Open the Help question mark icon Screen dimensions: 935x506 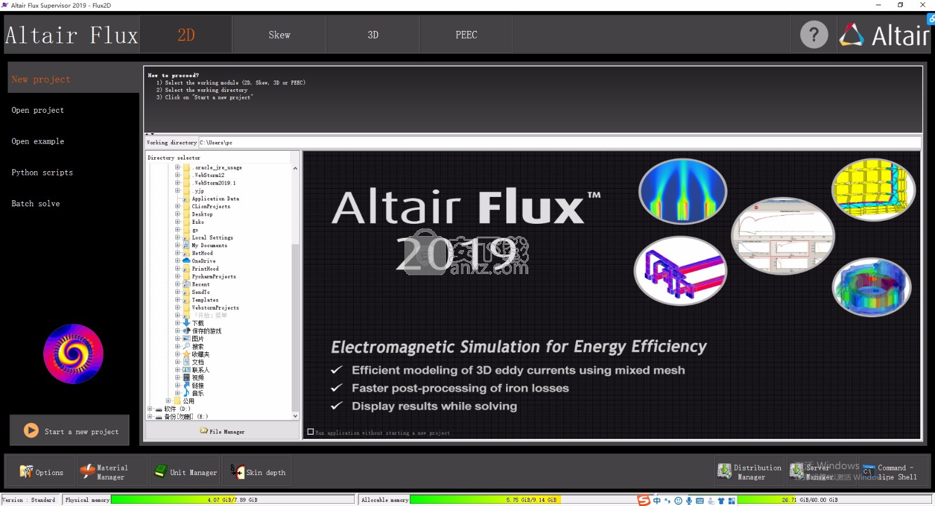pyautogui.click(x=814, y=34)
